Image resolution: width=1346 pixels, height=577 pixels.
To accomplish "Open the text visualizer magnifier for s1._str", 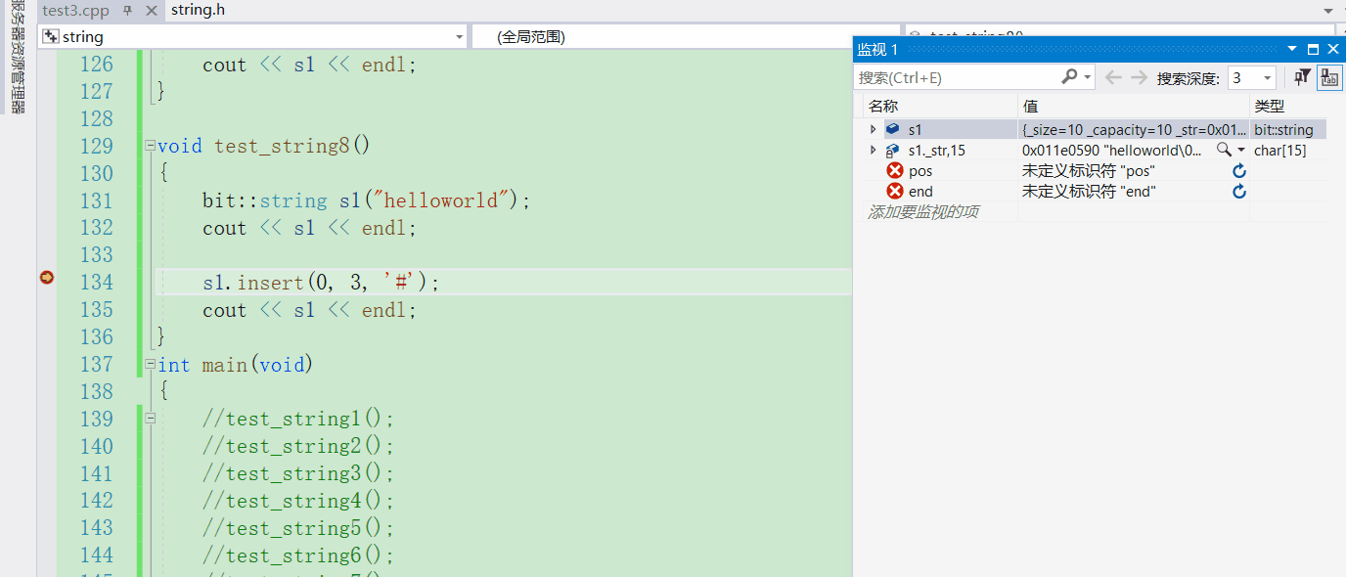I will [x=1224, y=150].
